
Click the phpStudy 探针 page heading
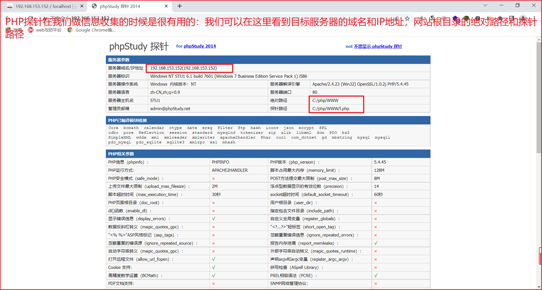tap(139, 46)
